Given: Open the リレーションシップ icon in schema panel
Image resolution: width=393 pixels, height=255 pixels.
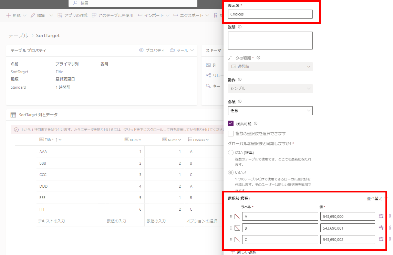Looking at the screenshot, I should point(208,75).
